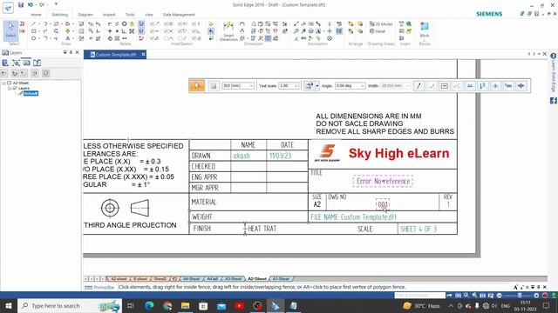Open the Data Management ribbon tab

click(x=179, y=15)
